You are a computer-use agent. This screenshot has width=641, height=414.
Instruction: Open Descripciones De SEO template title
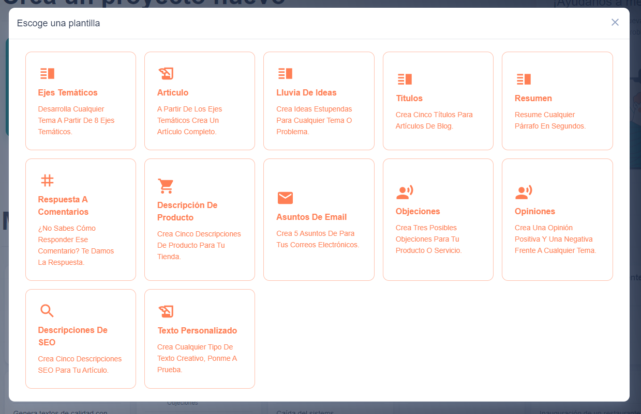click(73, 336)
